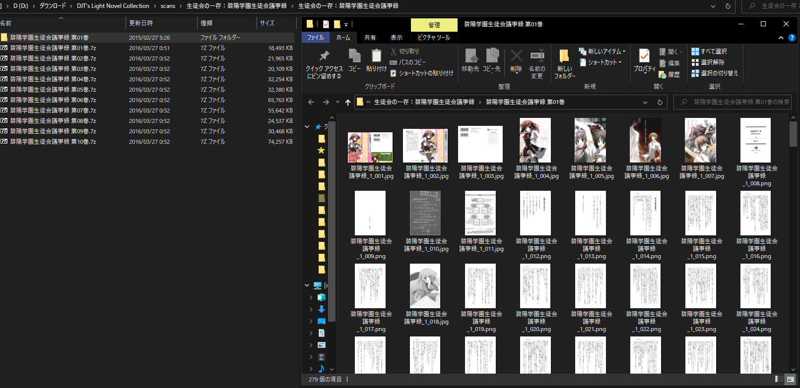Click the Paste (貼り付け) clipboard icon
The height and width of the screenshot is (388, 800).
click(x=376, y=56)
